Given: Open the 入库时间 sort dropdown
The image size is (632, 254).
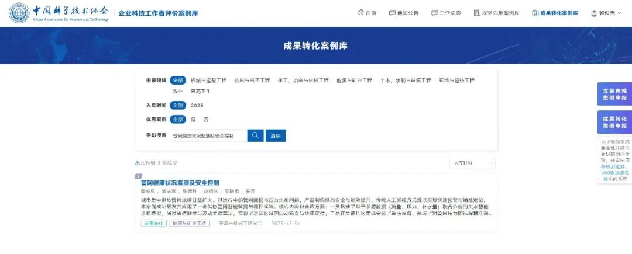Looking at the screenshot, I should [472, 163].
